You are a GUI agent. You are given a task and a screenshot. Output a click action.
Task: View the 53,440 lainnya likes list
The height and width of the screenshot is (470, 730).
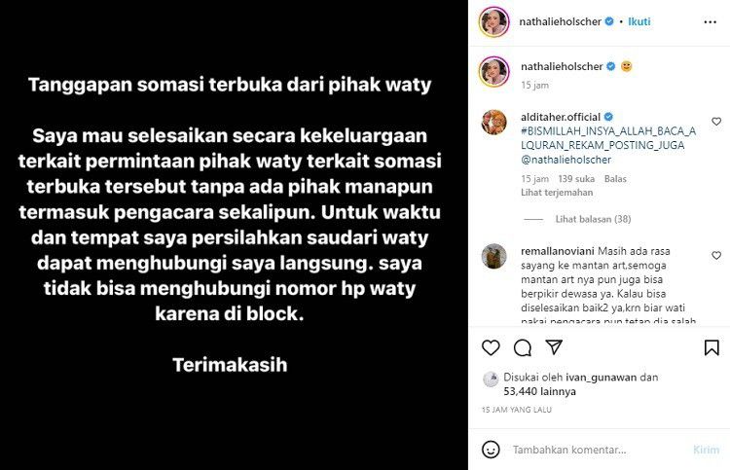pos(539,391)
